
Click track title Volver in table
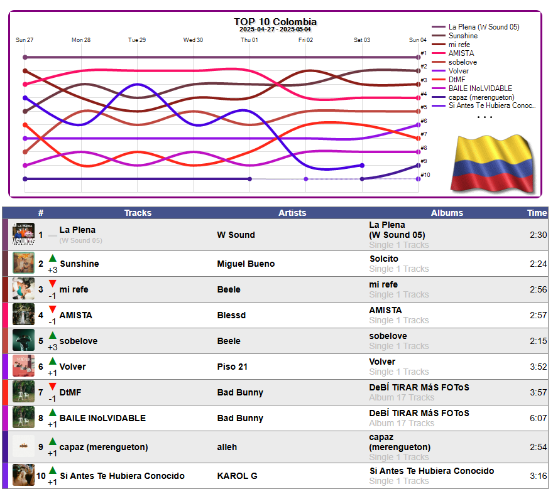pyautogui.click(x=73, y=367)
